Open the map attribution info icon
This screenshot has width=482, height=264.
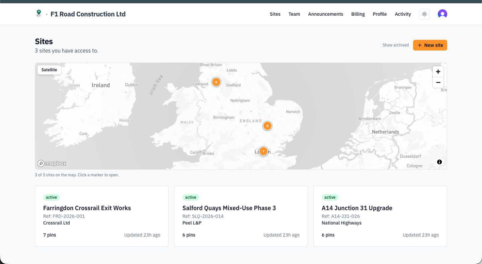coord(439,162)
